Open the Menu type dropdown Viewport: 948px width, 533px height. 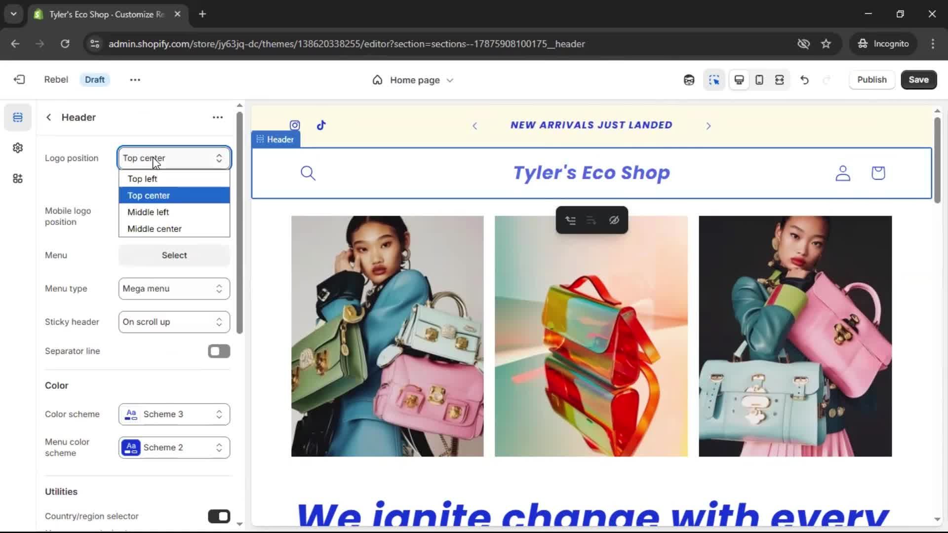point(174,289)
